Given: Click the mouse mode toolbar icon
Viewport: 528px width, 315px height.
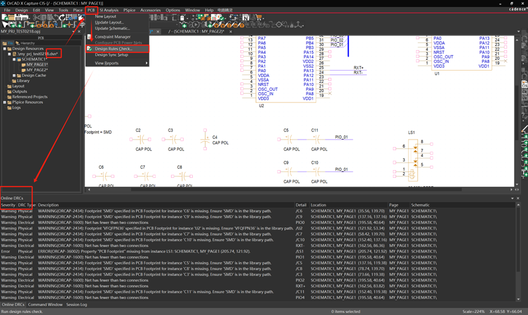Looking at the screenshot, I should pyautogui.click(x=182, y=18).
